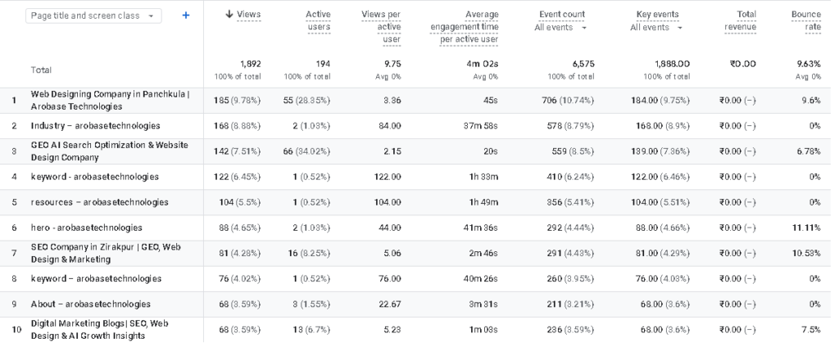The width and height of the screenshot is (839, 356).
Task: Click the Key events column header
Action: coord(658,15)
